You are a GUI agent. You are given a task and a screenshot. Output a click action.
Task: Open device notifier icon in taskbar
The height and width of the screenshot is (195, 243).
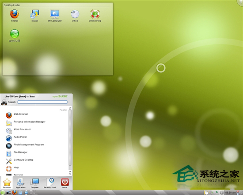(26, 192)
